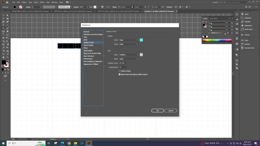Select the Rectangle tool in toolbar
The height and width of the screenshot is (146, 260).
[3, 28]
